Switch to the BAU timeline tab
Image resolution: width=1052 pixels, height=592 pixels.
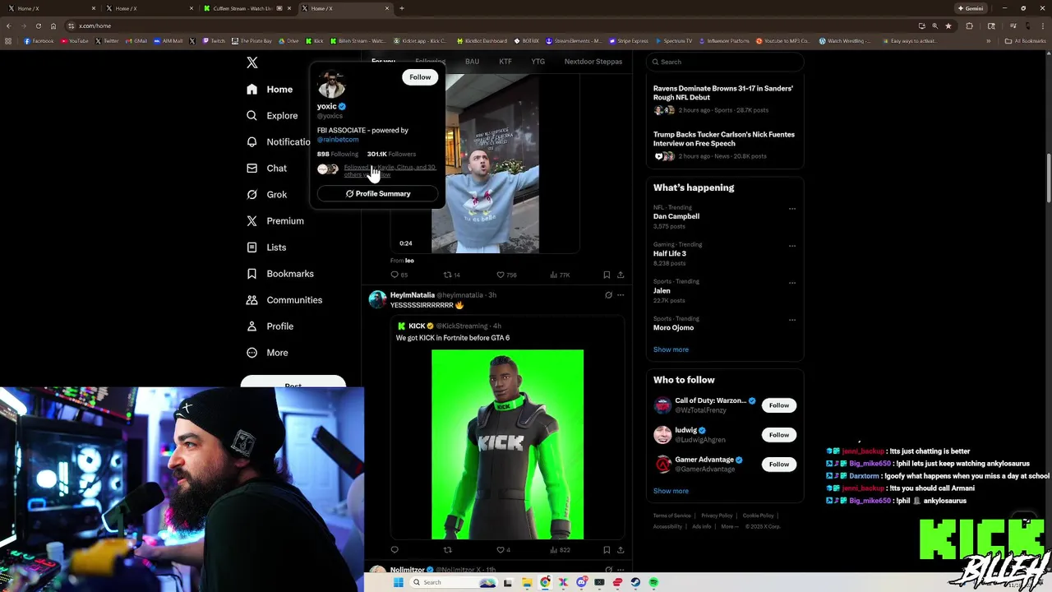472,62
